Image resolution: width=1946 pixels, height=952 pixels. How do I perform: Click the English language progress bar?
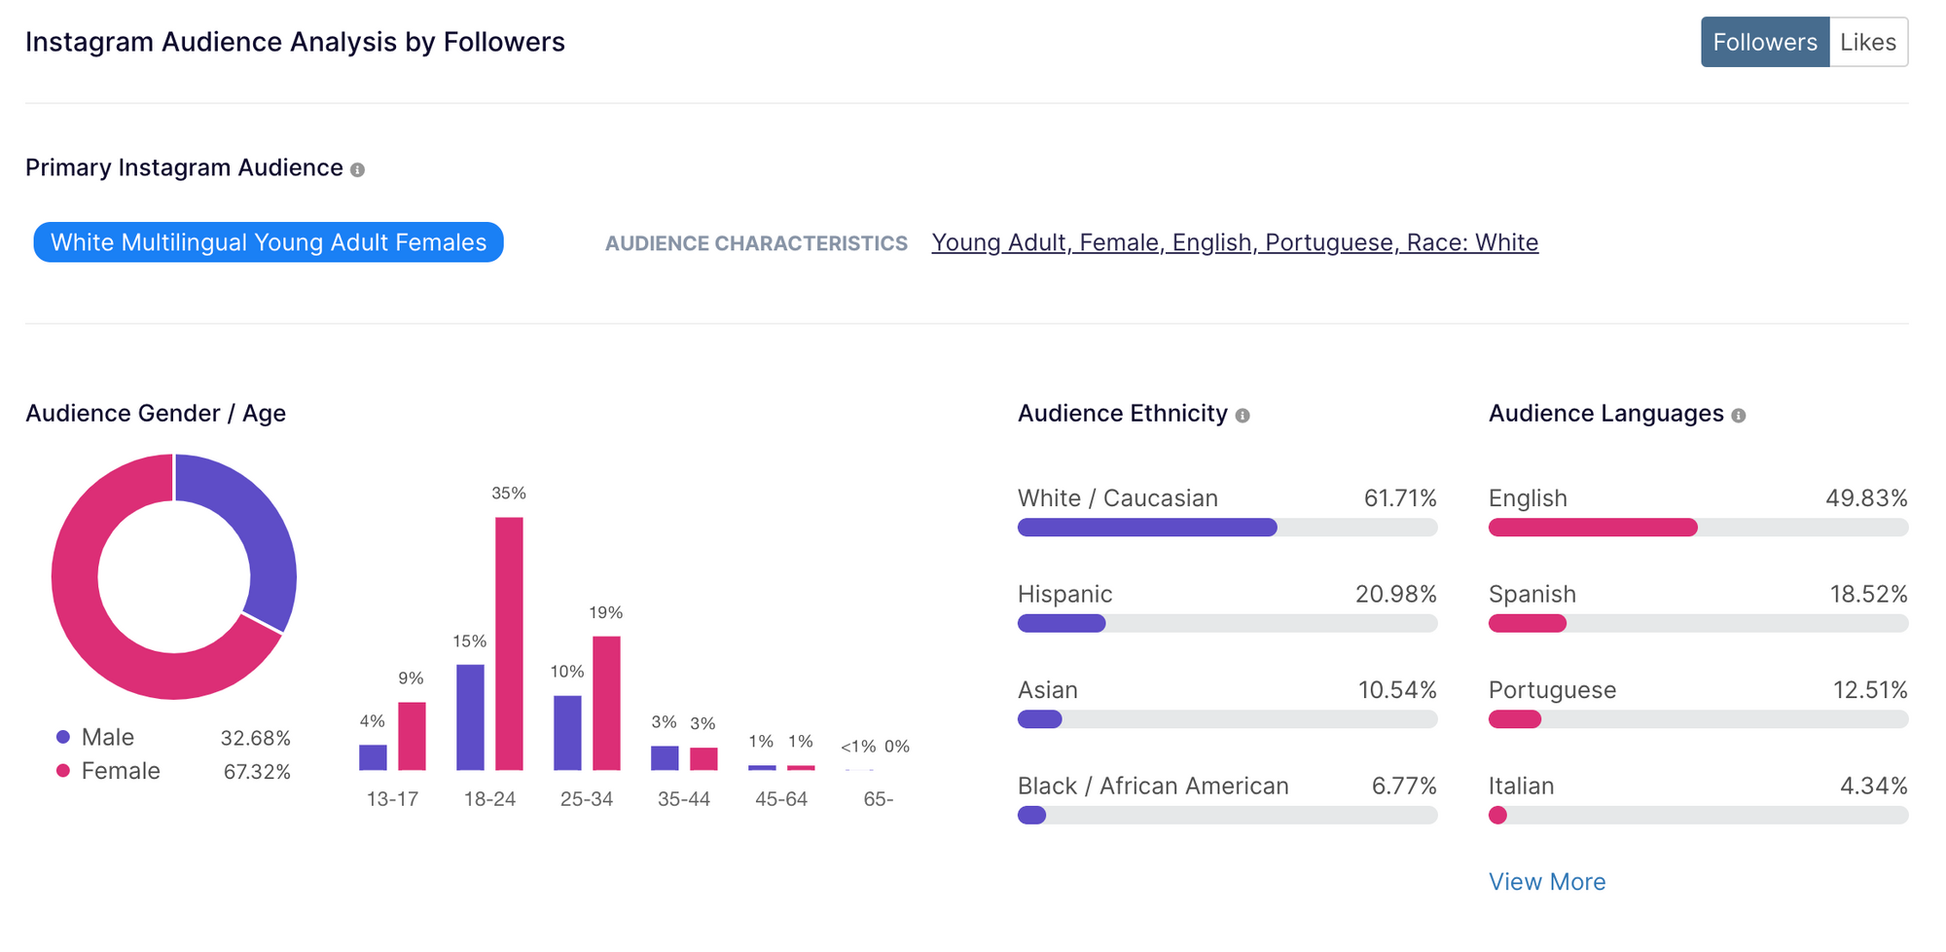click(1697, 528)
